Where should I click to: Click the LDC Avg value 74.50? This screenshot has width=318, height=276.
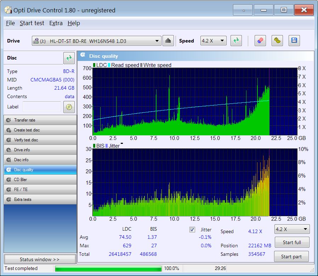[125, 237]
